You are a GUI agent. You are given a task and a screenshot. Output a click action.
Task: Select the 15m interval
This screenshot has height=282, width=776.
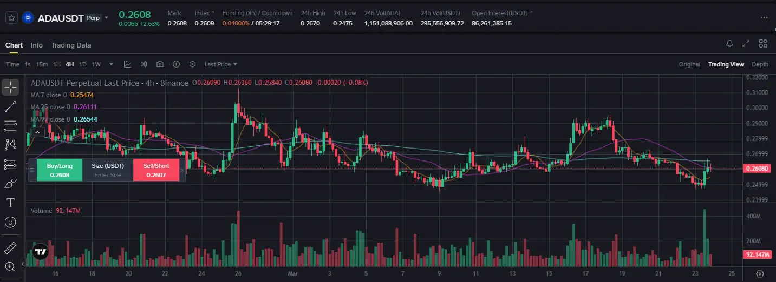pos(42,64)
